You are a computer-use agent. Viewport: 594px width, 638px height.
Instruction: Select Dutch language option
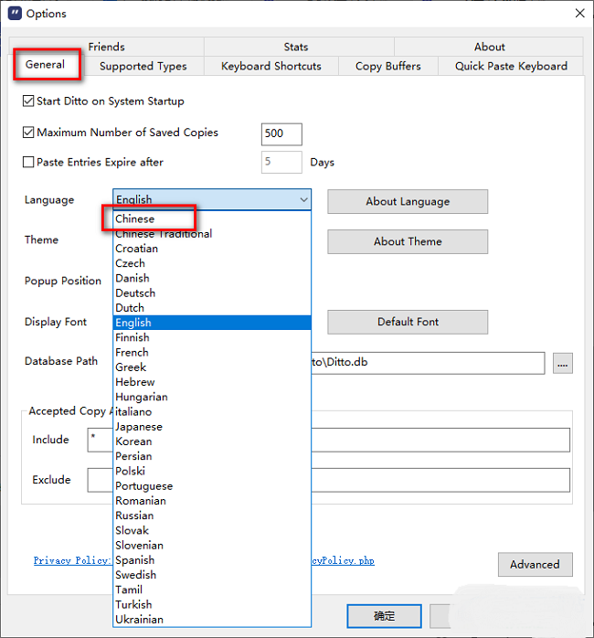pyautogui.click(x=212, y=308)
